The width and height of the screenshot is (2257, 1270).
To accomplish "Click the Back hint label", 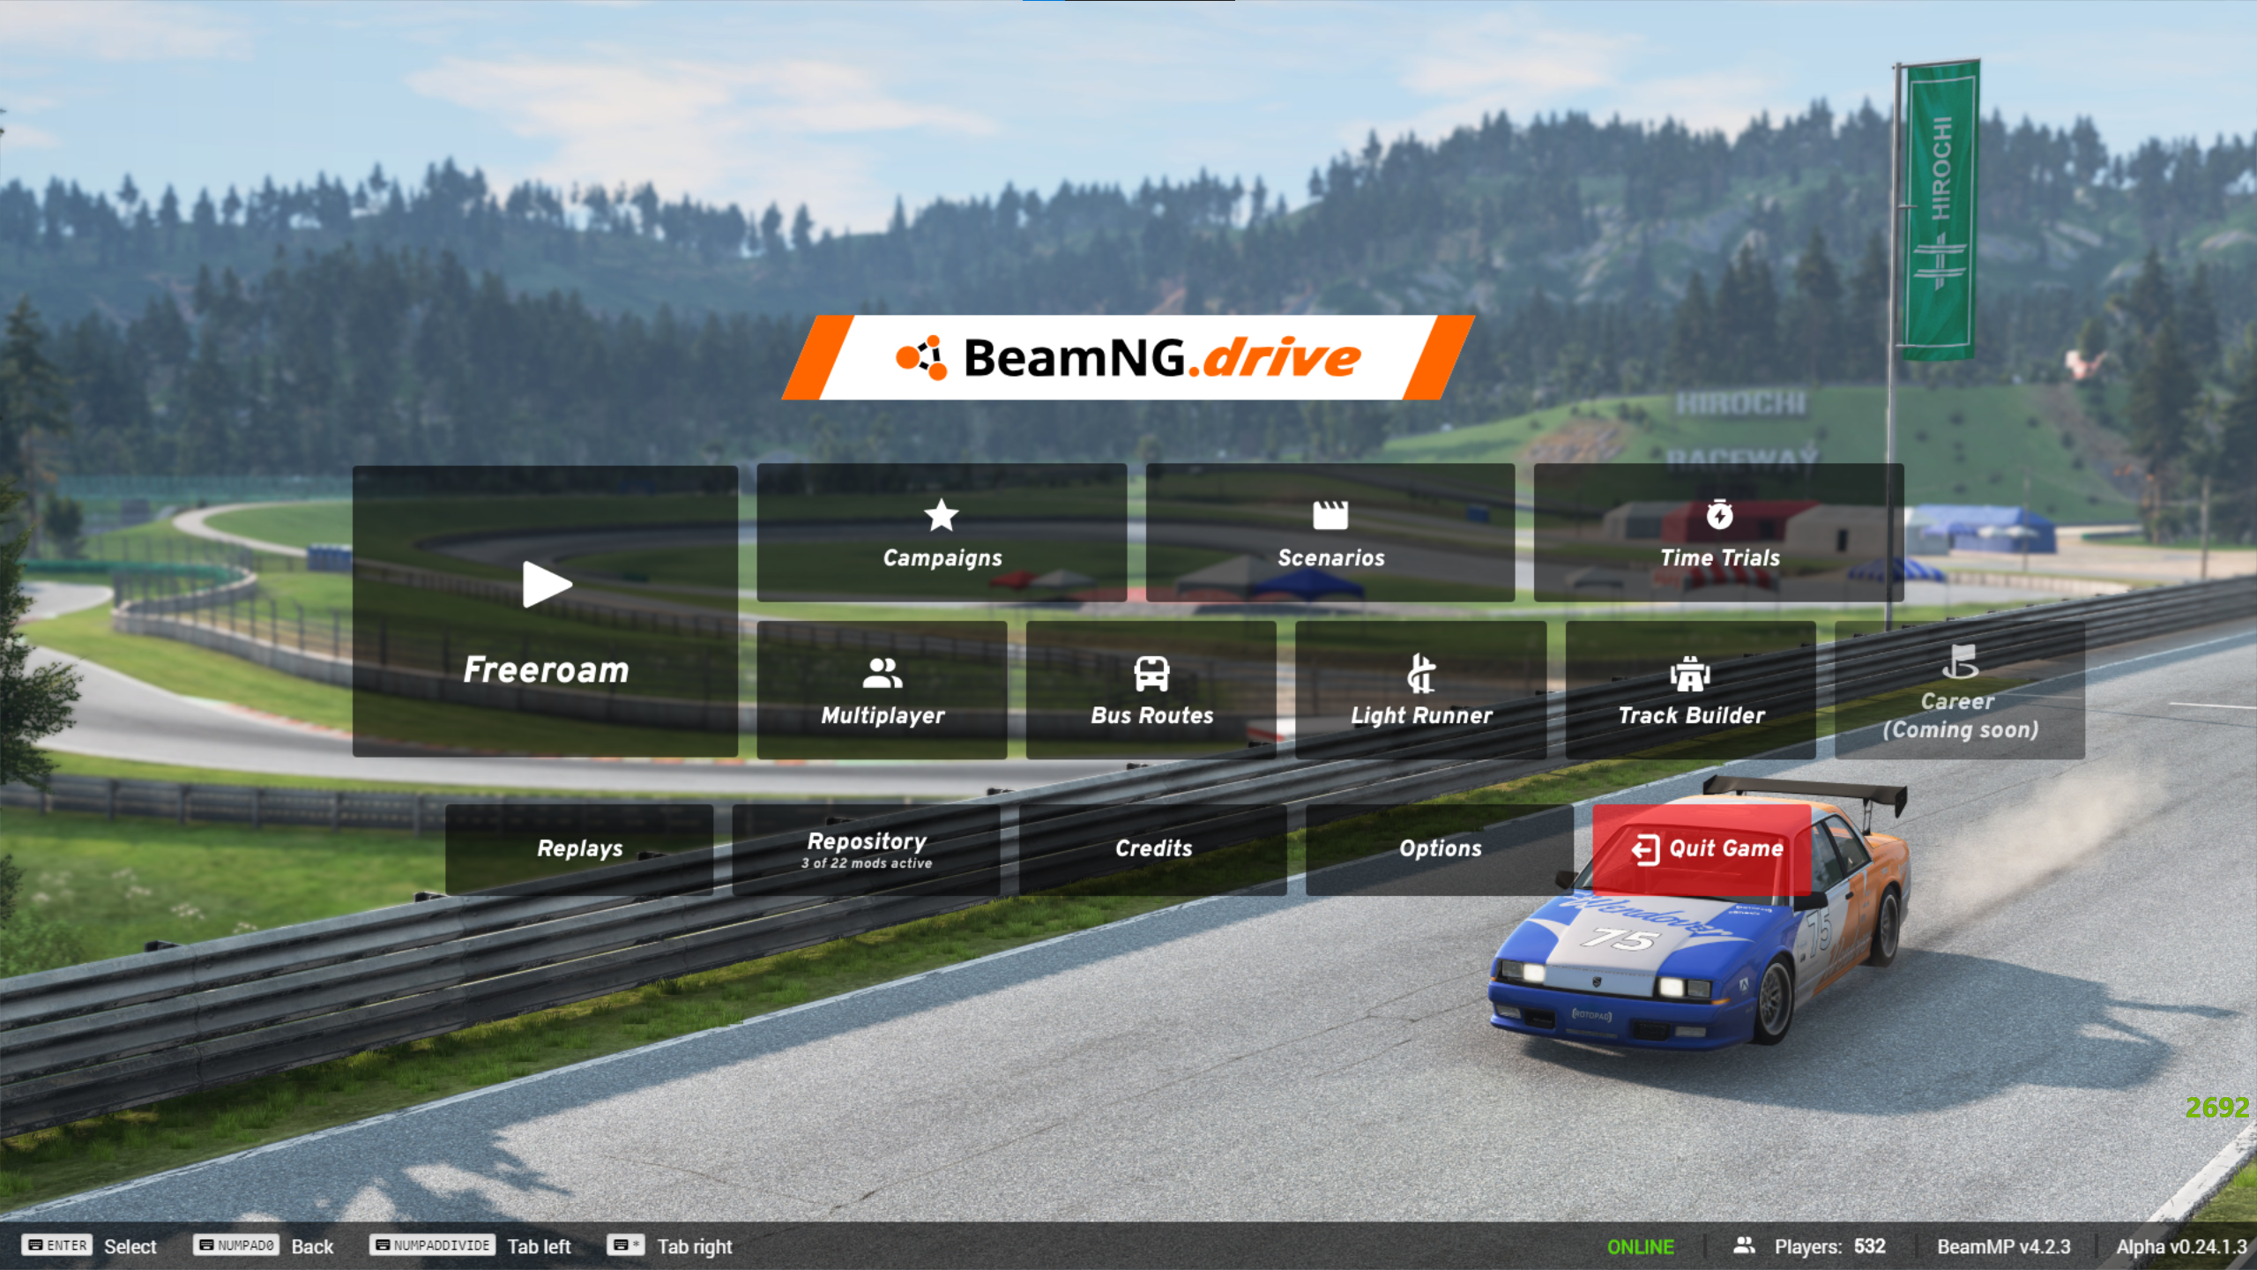I will [312, 1246].
